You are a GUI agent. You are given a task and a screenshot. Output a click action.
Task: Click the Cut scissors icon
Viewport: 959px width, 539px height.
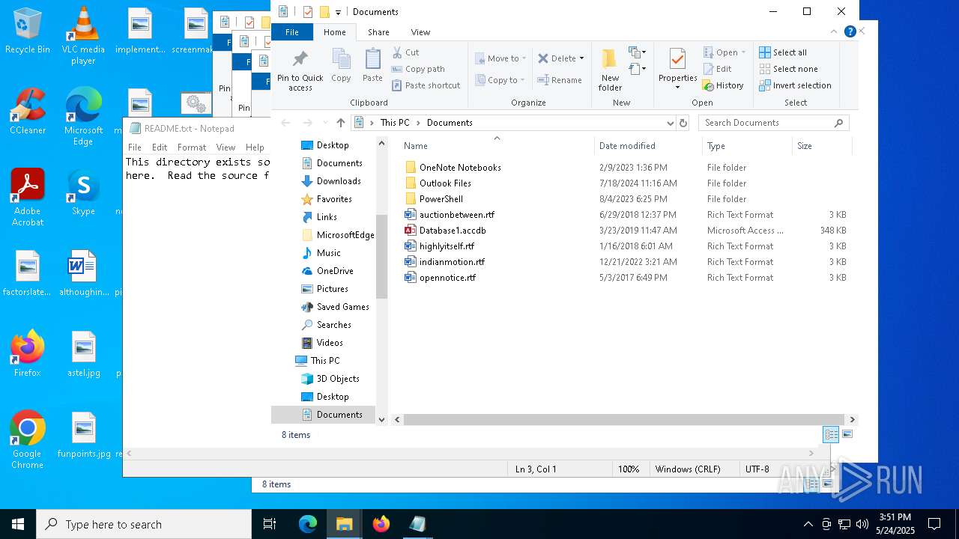(398, 52)
